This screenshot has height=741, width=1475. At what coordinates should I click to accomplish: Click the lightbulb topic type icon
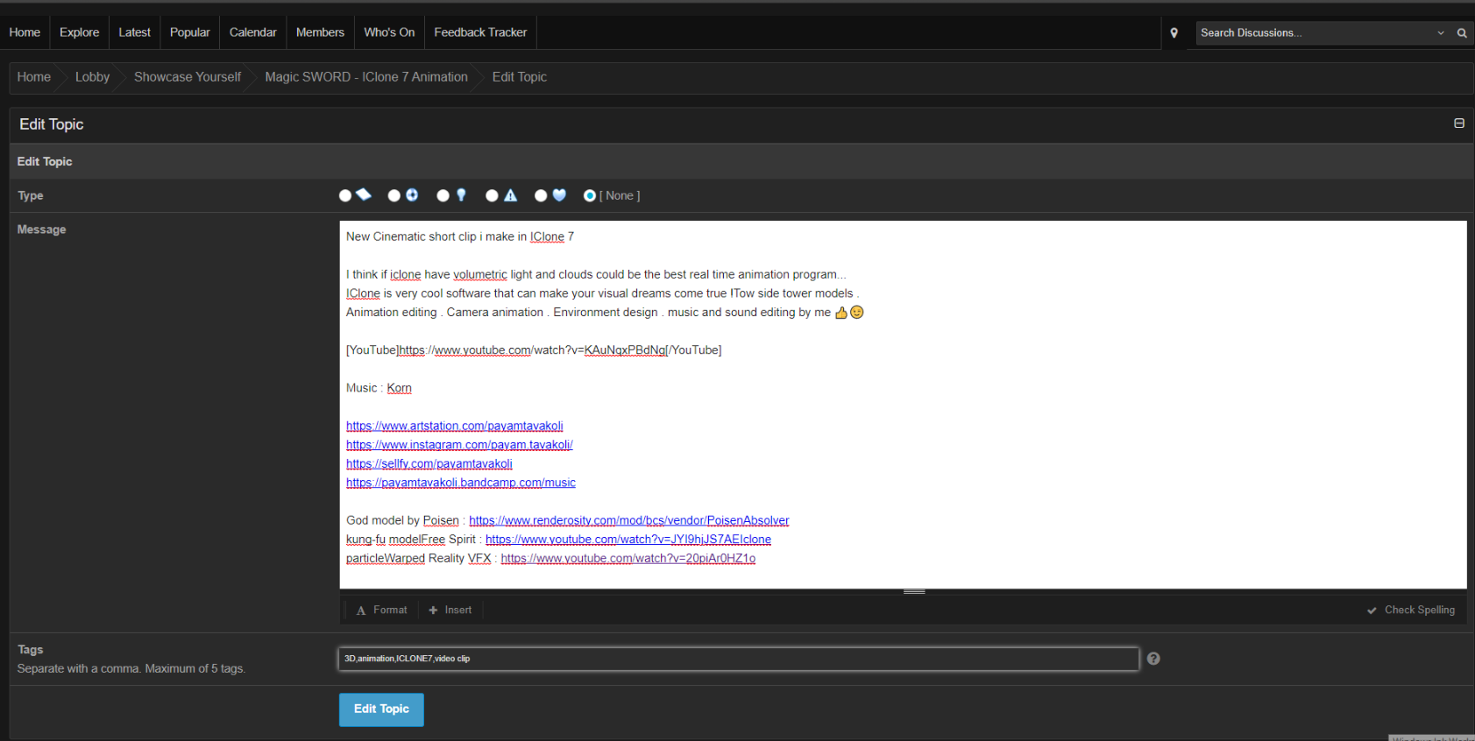[x=461, y=194]
